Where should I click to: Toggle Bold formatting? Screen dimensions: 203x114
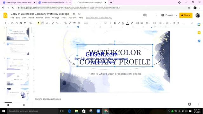pos(115,23)
